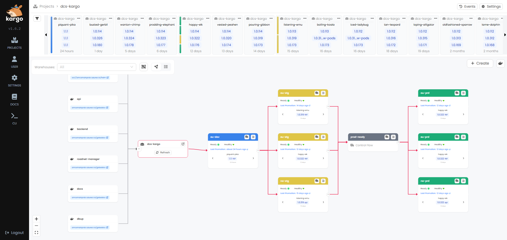Collapse downstream of prod-ready stage node
The height and width of the screenshot is (240, 507).
pos(398,142)
